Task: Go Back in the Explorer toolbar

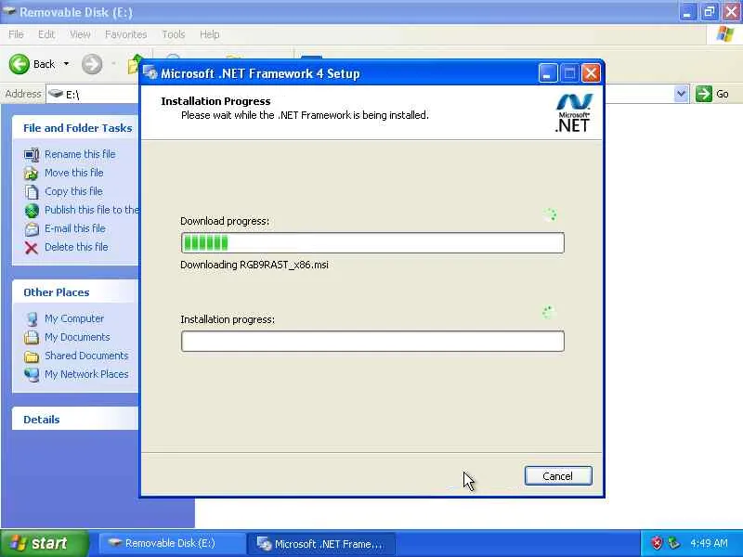Action: (33, 64)
